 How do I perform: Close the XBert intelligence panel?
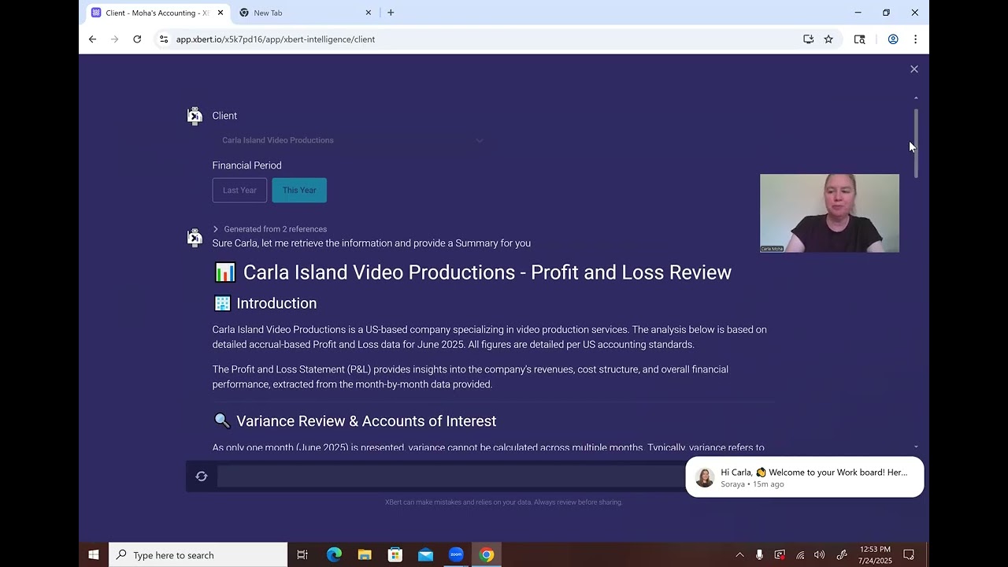pyautogui.click(x=914, y=69)
